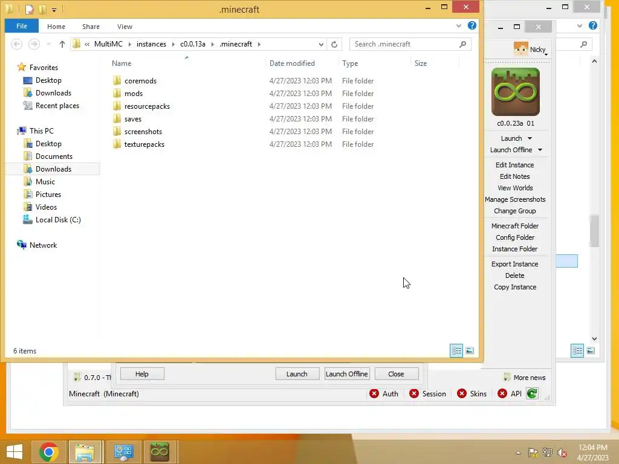
Task: Click the Session status error icon
Action: coord(413,394)
